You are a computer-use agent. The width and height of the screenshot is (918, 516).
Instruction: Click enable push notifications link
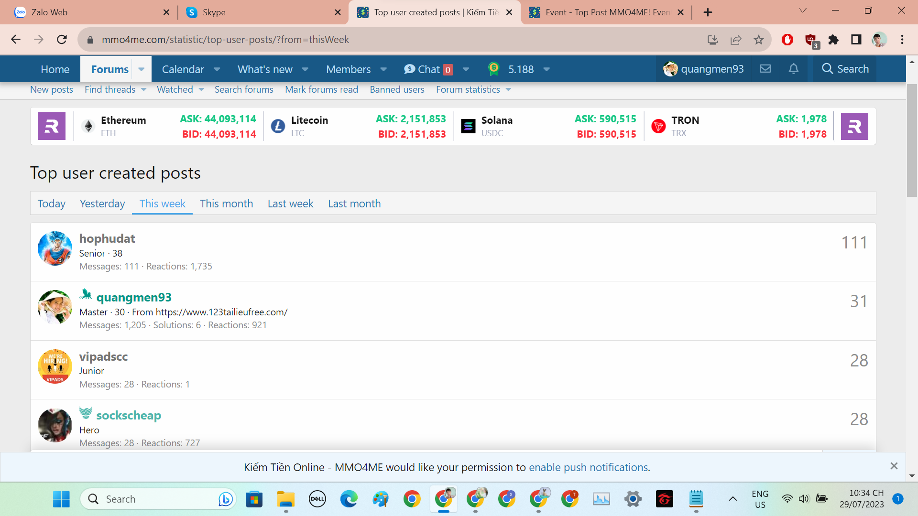[588, 467]
